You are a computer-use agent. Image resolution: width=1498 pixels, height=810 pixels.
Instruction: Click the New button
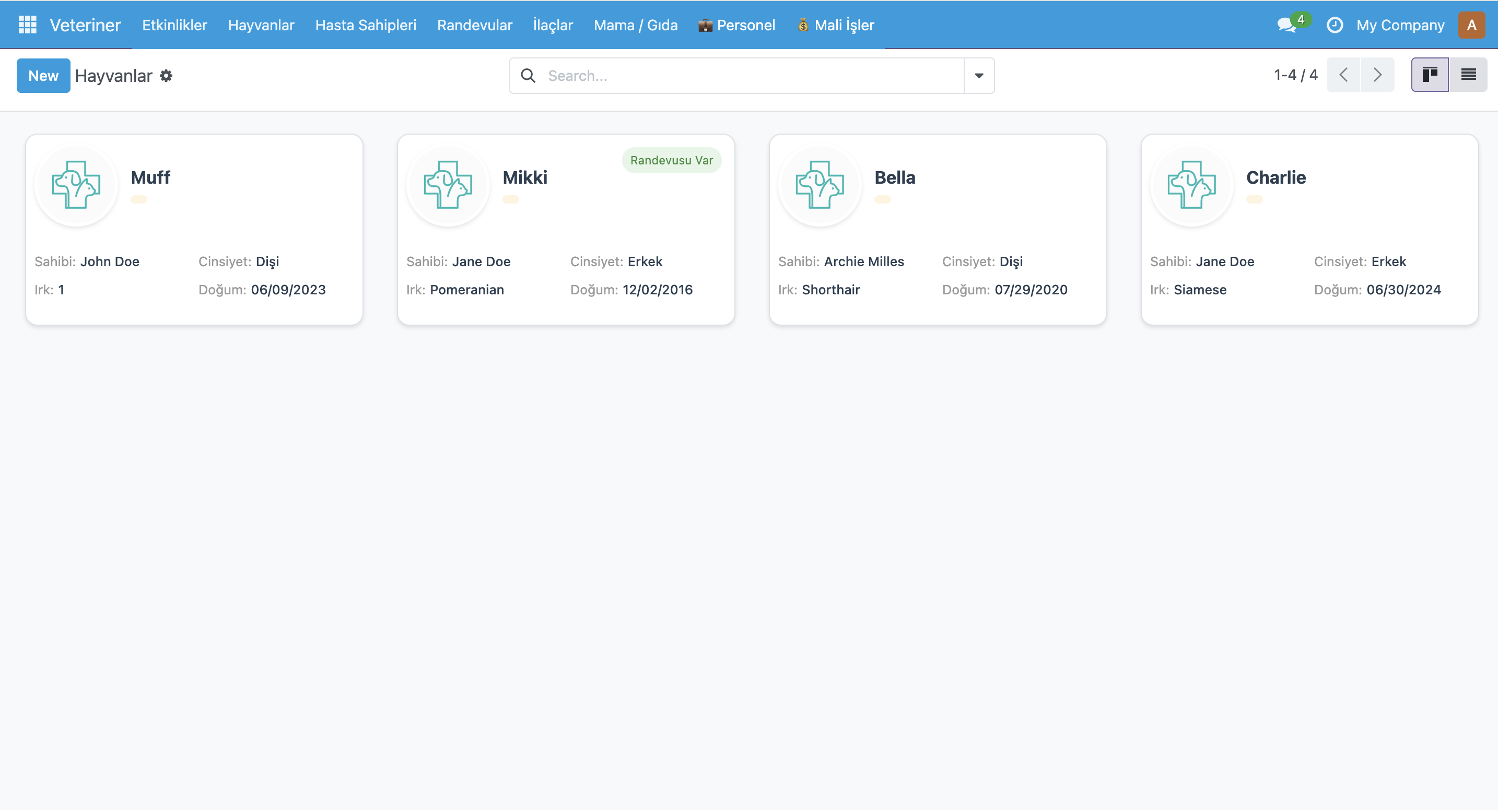point(43,76)
